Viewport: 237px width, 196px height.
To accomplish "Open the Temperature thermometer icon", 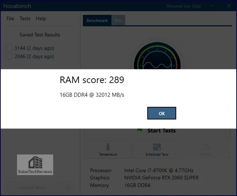I will click(x=108, y=147).
